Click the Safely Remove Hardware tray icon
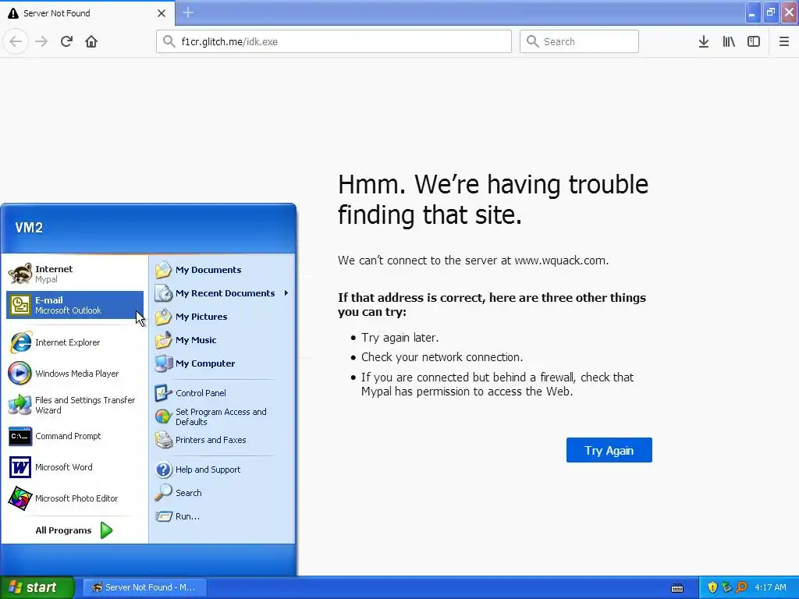The height and width of the screenshot is (599, 799). tap(726, 587)
